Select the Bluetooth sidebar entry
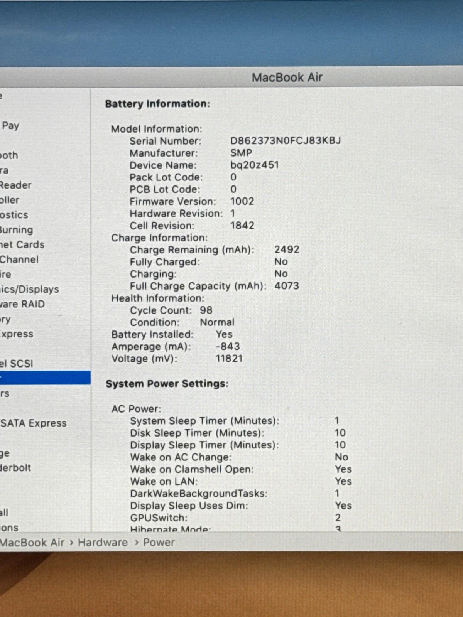 (9, 155)
